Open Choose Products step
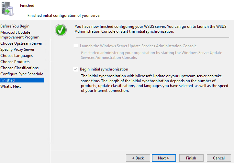The width and height of the screenshot is (234, 163). coord(15,62)
